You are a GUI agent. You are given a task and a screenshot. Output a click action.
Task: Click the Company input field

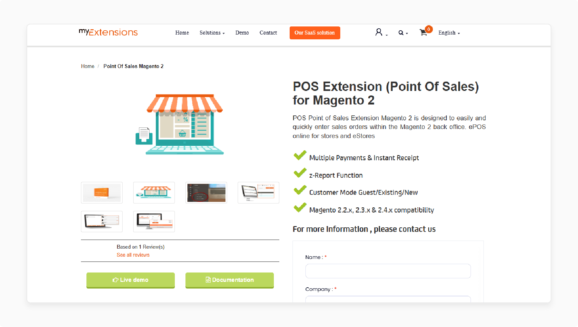pyautogui.click(x=388, y=299)
